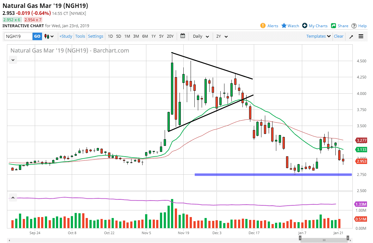The width and height of the screenshot is (373, 243).
Task: Click the Watch star icon
Action: [x=284, y=25]
